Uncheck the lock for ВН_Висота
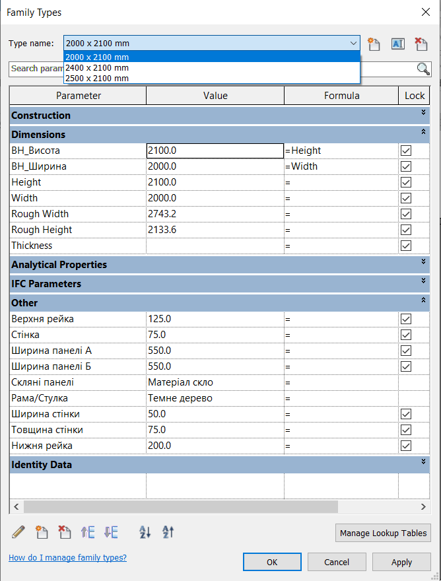Image resolution: width=441 pixels, height=581 pixels. coord(406,151)
